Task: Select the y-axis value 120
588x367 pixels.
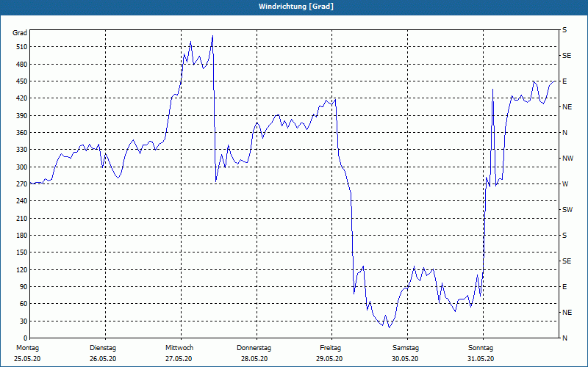Action: pyautogui.click(x=23, y=269)
